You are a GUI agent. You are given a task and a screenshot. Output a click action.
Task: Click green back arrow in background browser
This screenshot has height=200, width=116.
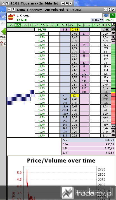3,31
